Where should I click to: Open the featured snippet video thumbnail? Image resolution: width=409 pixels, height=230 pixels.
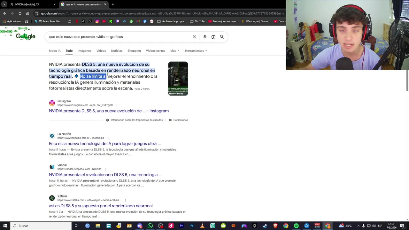coord(178,78)
